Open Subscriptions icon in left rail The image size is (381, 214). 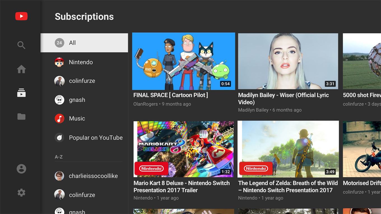21,93
